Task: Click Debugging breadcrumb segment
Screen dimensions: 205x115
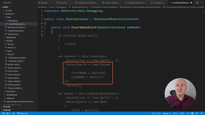Action: (x=61, y=7)
